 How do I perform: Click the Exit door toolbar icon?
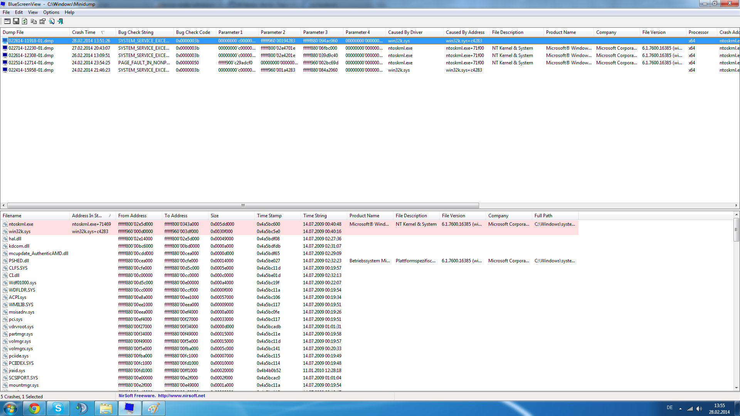(61, 21)
